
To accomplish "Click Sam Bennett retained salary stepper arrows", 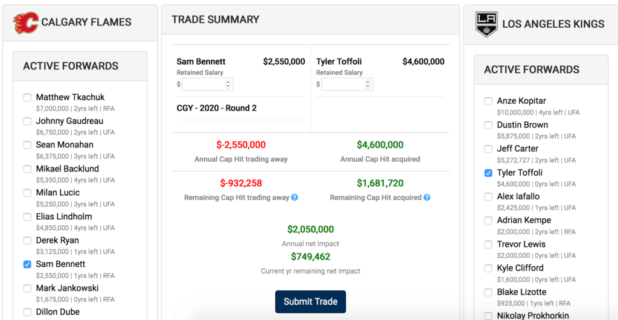I will coord(228,85).
